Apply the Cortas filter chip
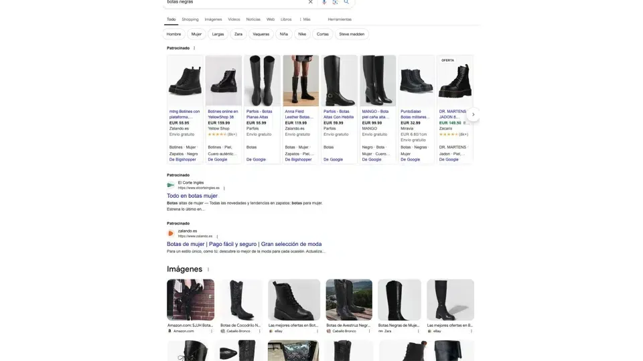This screenshot has width=643, height=361. click(323, 34)
